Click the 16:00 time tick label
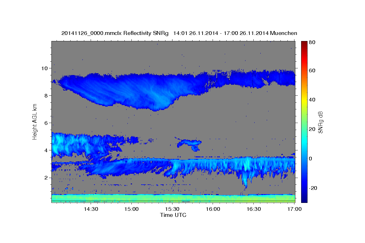 tap(213, 209)
